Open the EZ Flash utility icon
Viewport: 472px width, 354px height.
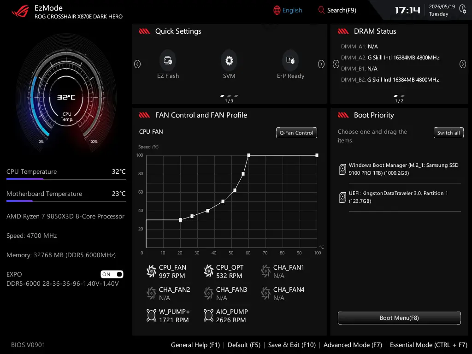(168, 60)
